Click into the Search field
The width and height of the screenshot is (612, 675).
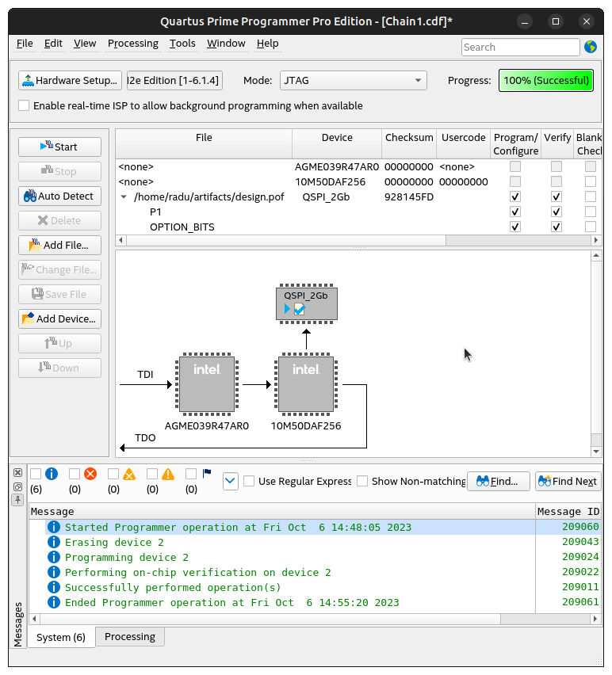pos(520,48)
